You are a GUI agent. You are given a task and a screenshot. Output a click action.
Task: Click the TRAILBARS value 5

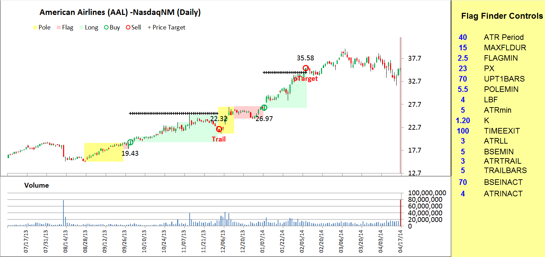(x=463, y=170)
